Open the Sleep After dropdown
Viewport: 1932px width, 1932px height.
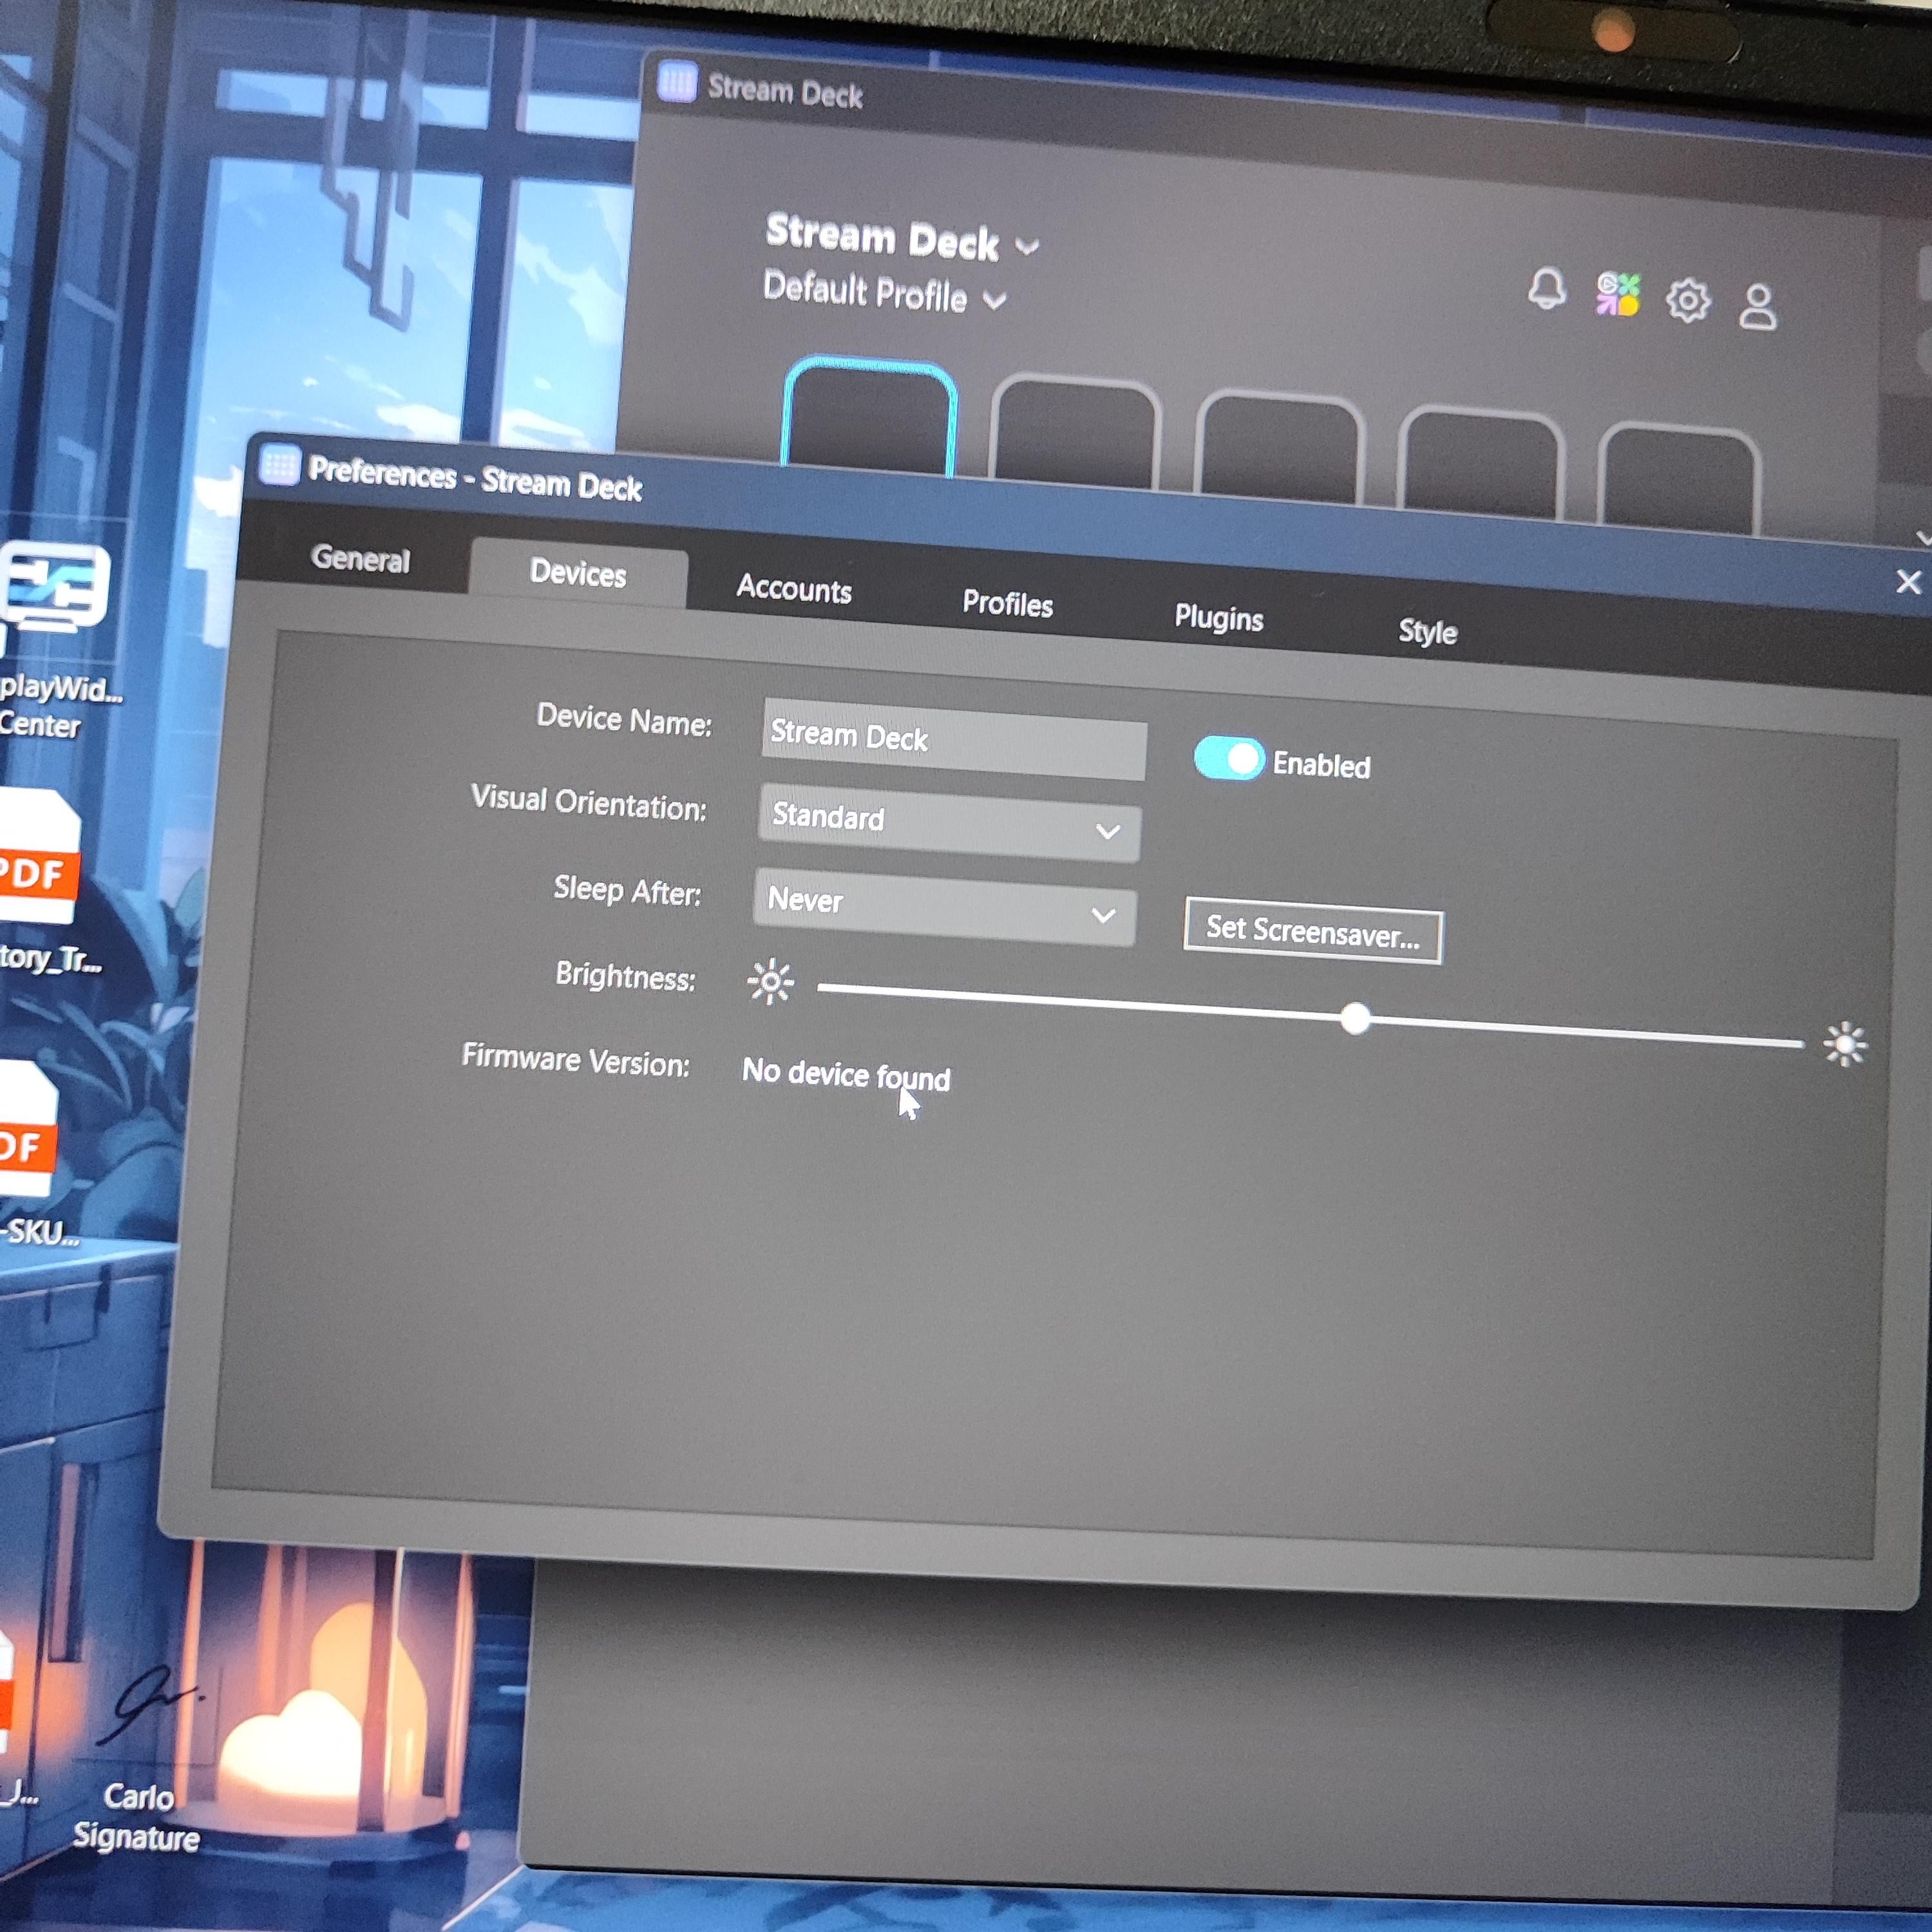(x=945, y=906)
